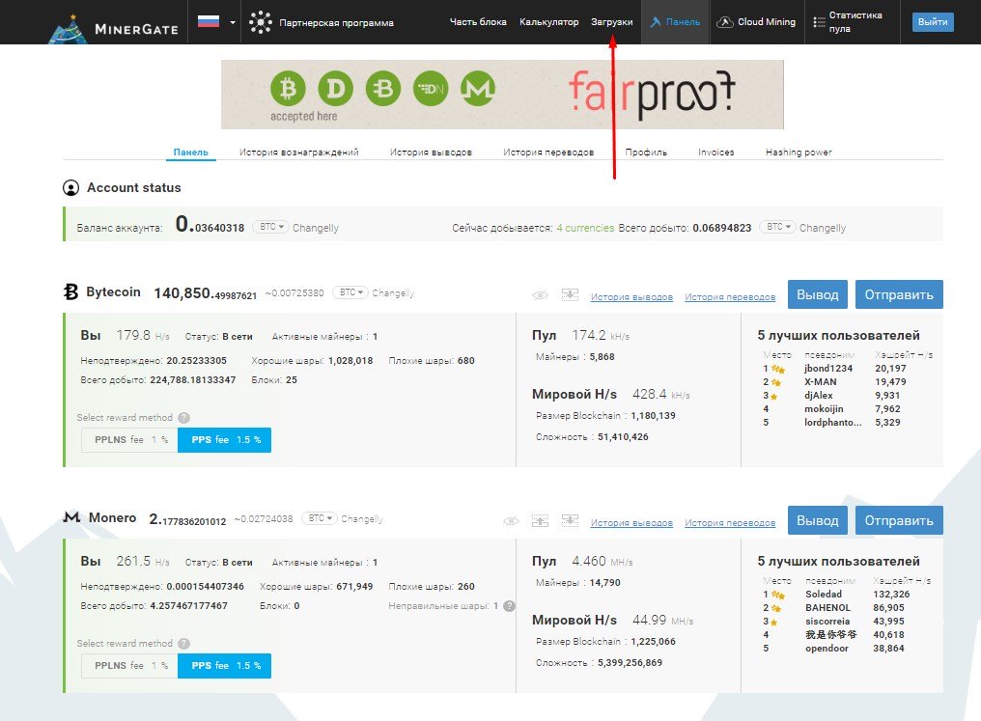Click the fairproof banner logo
This screenshot has width=981, height=721.
[x=652, y=95]
